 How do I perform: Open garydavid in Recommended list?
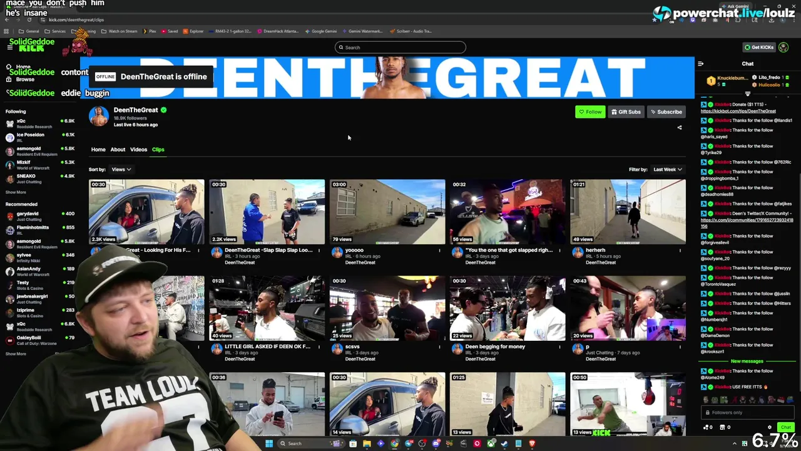click(x=39, y=216)
